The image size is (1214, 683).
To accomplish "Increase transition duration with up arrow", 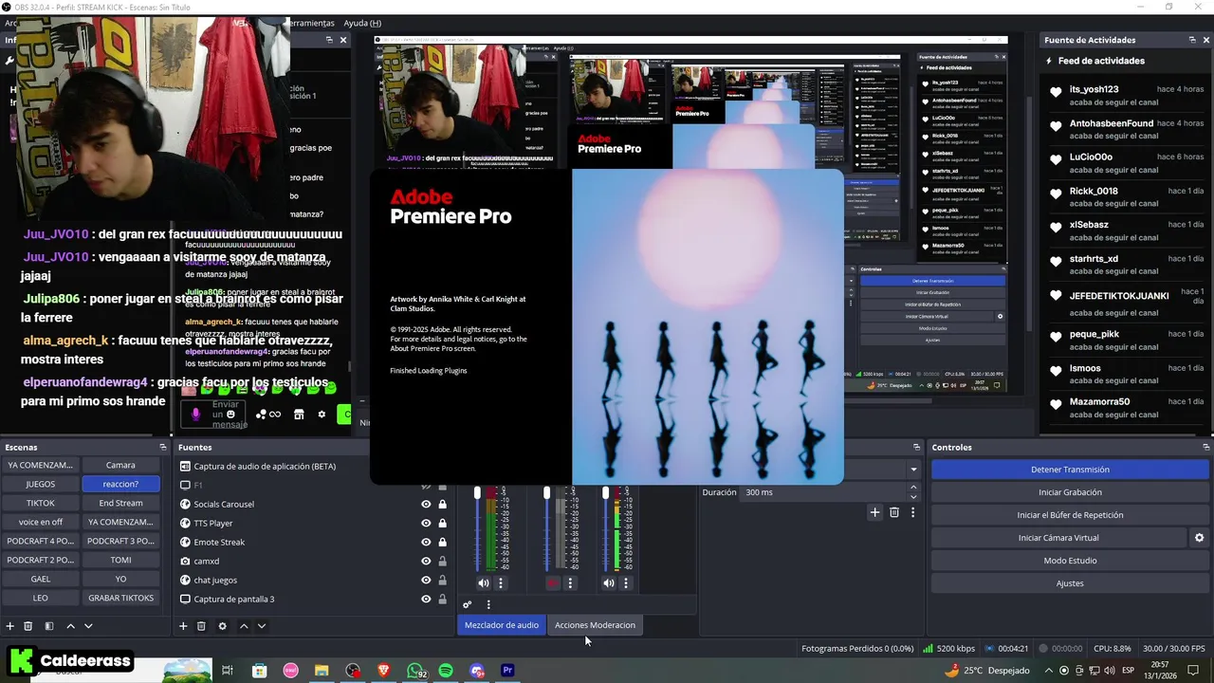I will pyautogui.click(x=913, y=488).
